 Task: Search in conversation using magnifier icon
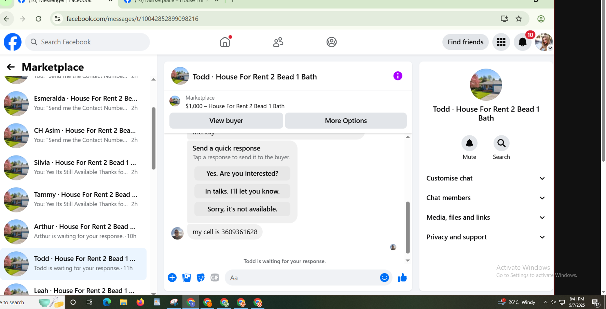click(x=501, y=143)
